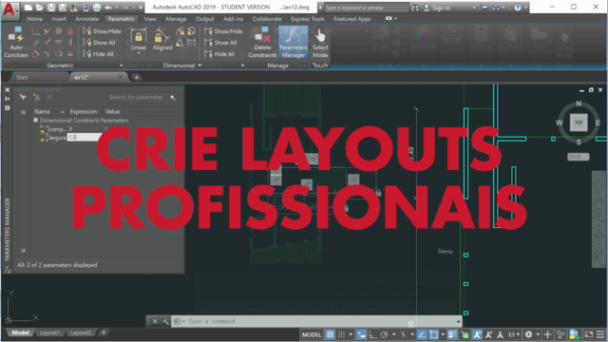Toggle Snap mode dotted grid in status bar
The image size is (608, 342).
point(341,334)
